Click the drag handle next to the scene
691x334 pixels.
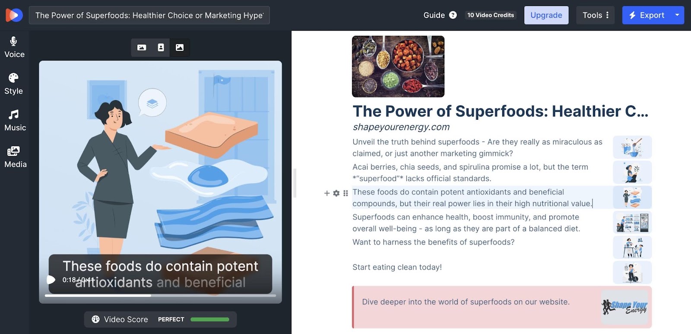pos(345,193)
